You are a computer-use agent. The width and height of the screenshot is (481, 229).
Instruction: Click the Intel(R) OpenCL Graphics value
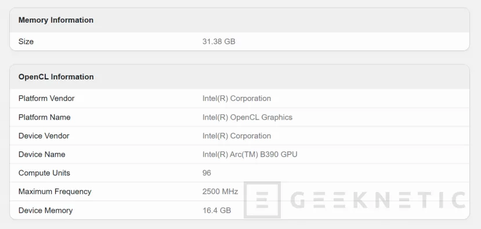247,117
